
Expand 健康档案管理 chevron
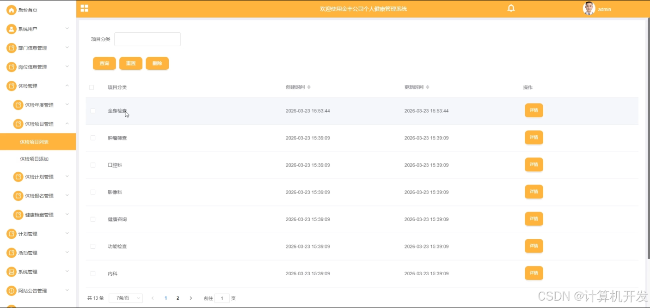(x=67, y=214)
